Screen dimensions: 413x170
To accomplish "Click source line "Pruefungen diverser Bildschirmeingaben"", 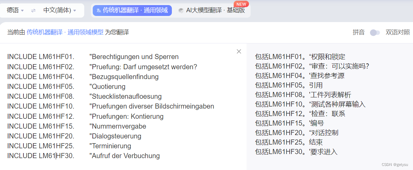I will [x=151, y=106].
